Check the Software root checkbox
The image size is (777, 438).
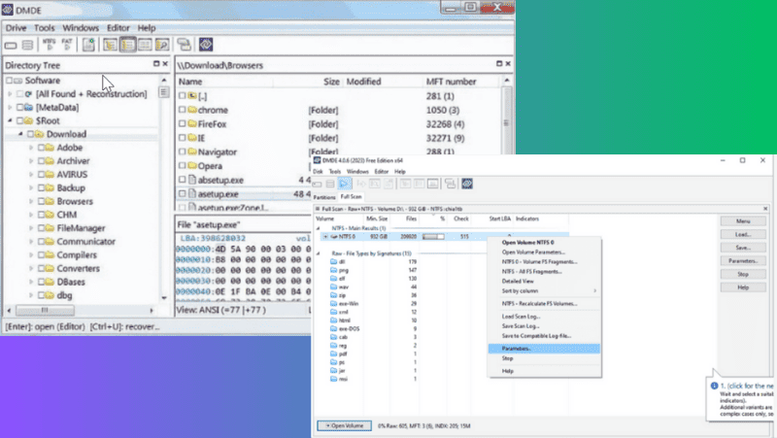[x=9, y=81]
